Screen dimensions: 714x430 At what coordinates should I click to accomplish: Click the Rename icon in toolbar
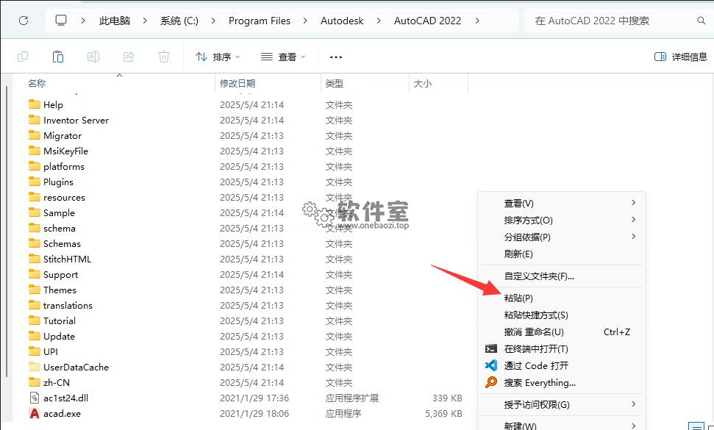pyautogui.click(x=93, y=57)
